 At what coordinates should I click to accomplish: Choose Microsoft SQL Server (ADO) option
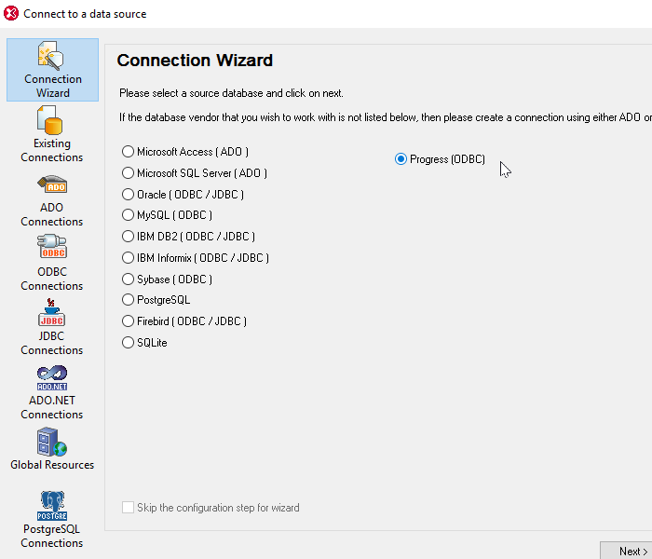[x=129, y=173]
